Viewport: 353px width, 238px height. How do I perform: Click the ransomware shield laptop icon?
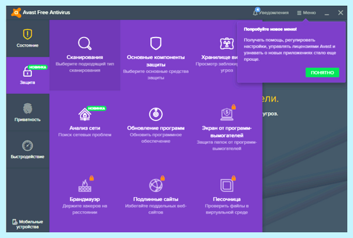click(227, 114)
